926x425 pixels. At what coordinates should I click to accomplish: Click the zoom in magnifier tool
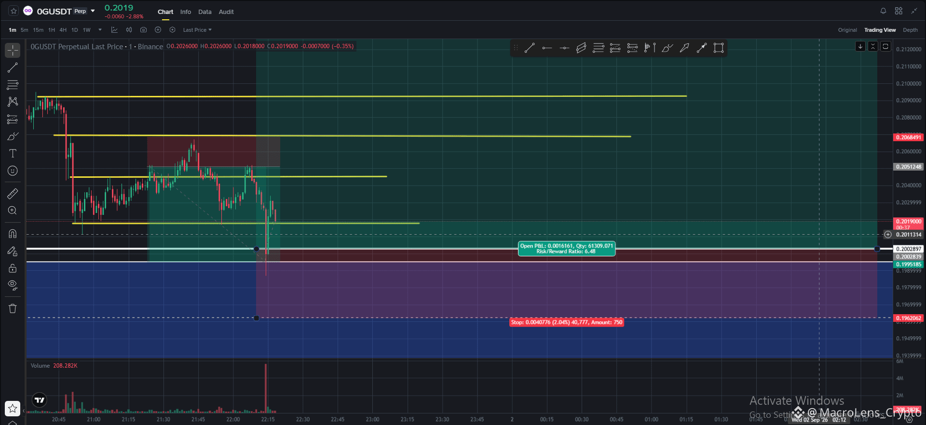pyautogui.click(x=13, y=211)
